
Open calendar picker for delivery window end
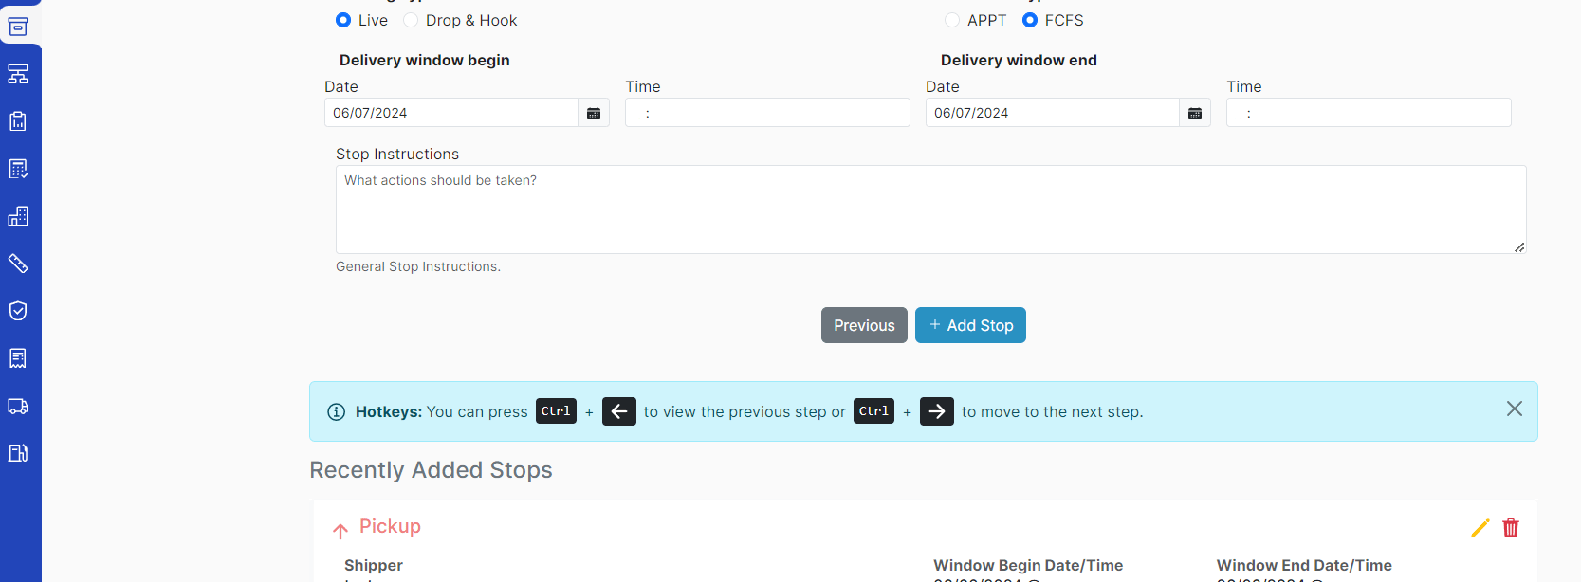coord(1195,113)
